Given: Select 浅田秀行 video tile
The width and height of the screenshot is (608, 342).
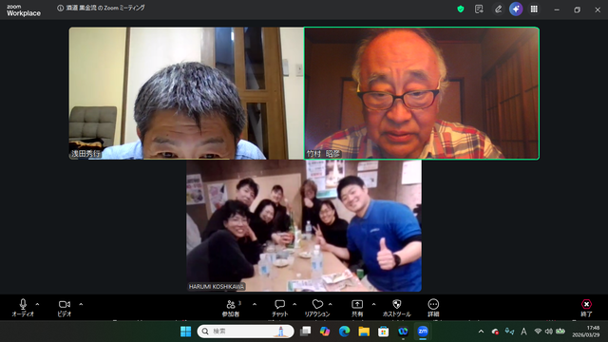Looking at the screenshot, I should pyautogui.click(x=186, y=93).
